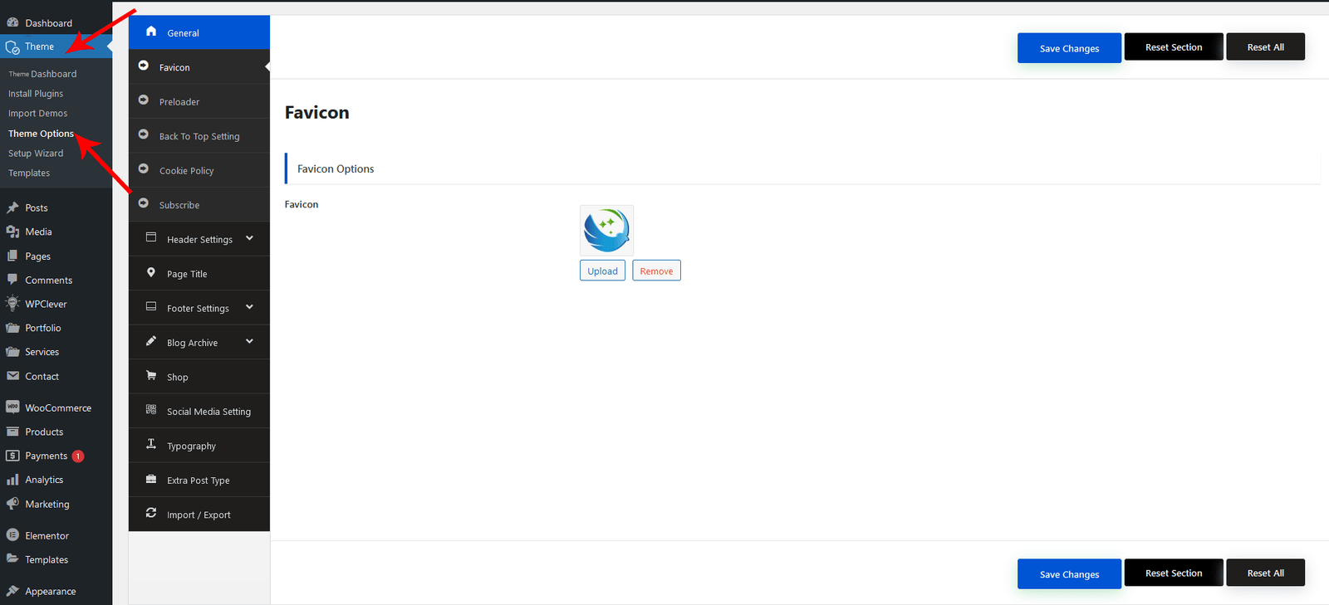This screenshot has height=605, width=1329.
Task: Click the Page Title location pin icon
Action: pos(151,273)
